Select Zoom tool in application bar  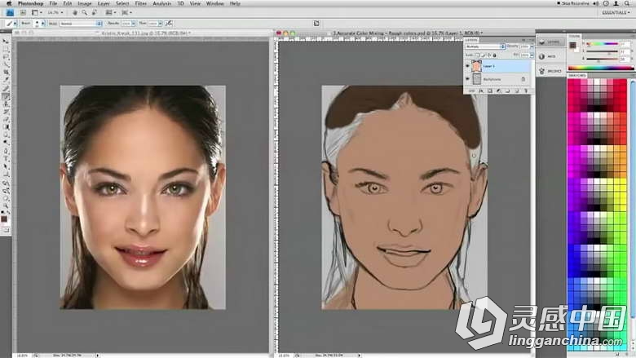[84, 12]
